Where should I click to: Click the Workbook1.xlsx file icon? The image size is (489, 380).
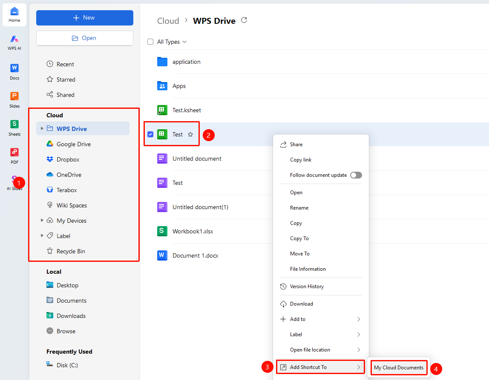point(162,231)
